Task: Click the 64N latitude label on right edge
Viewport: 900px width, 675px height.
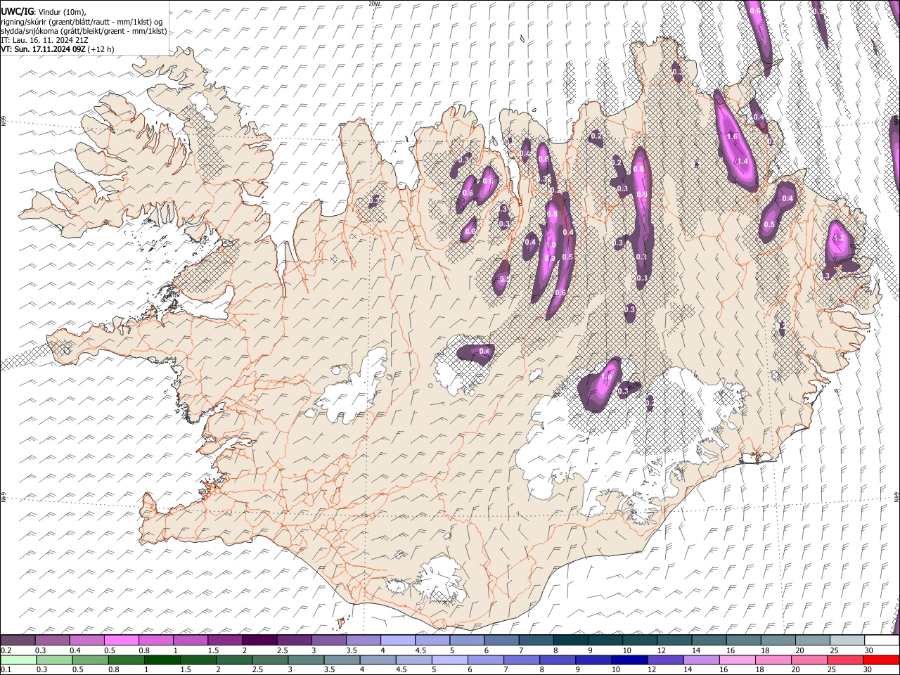Action: (x=897, y=496)
